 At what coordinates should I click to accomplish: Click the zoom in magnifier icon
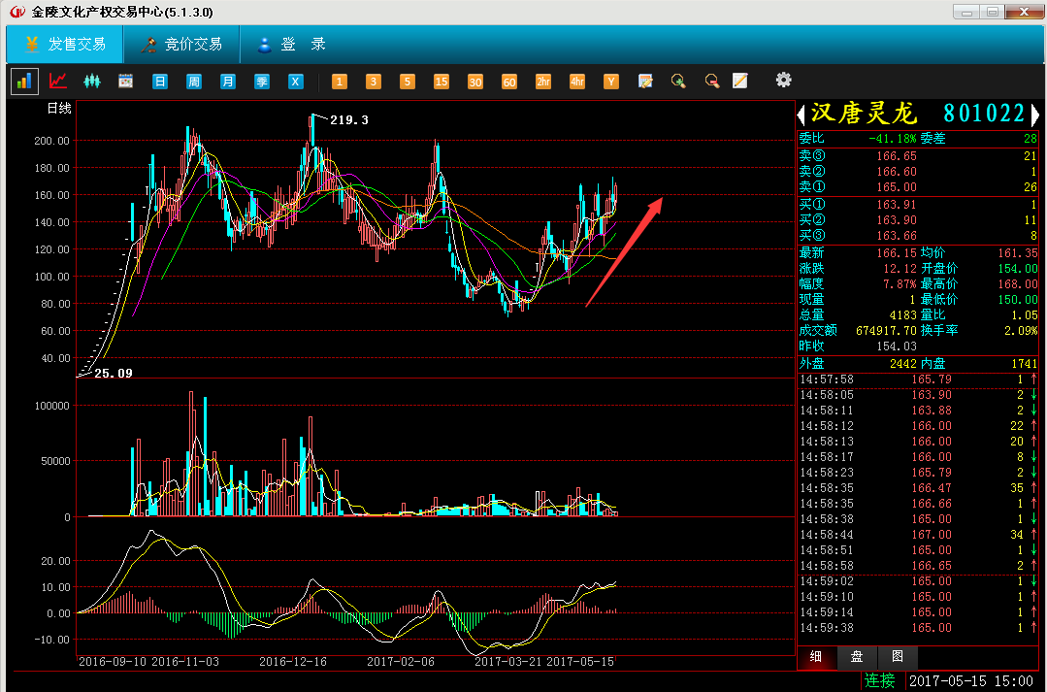coord(678,82)
